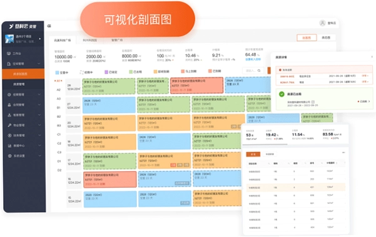Click the floor 20 row label
The width and height of the screenshot is (376, 237).
[74, 124]
